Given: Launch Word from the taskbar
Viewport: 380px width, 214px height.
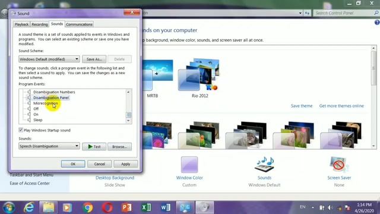Looking at the screenshot, I should point(166,207).
